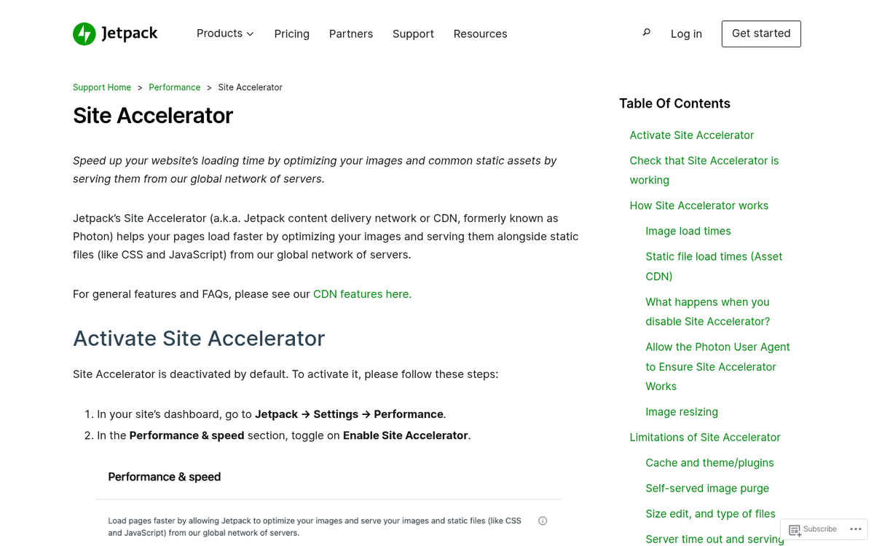The height and width of the screenshot is (546, 874).
Task: Open the search magnifier icon
Action: [x=646, y=32]
